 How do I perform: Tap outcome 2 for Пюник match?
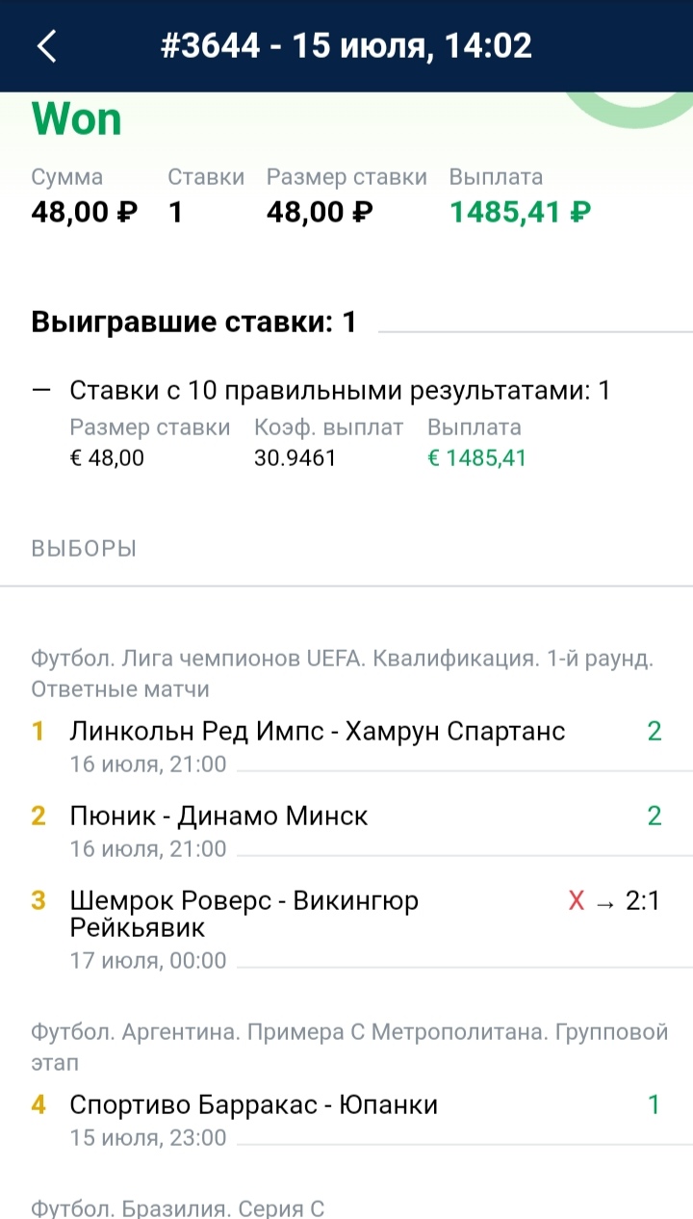[x=654, y=817]
